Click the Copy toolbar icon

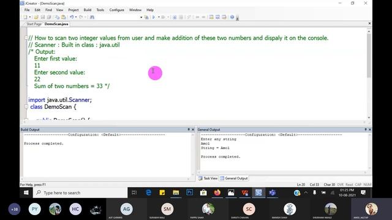click(x=57, y=17)
